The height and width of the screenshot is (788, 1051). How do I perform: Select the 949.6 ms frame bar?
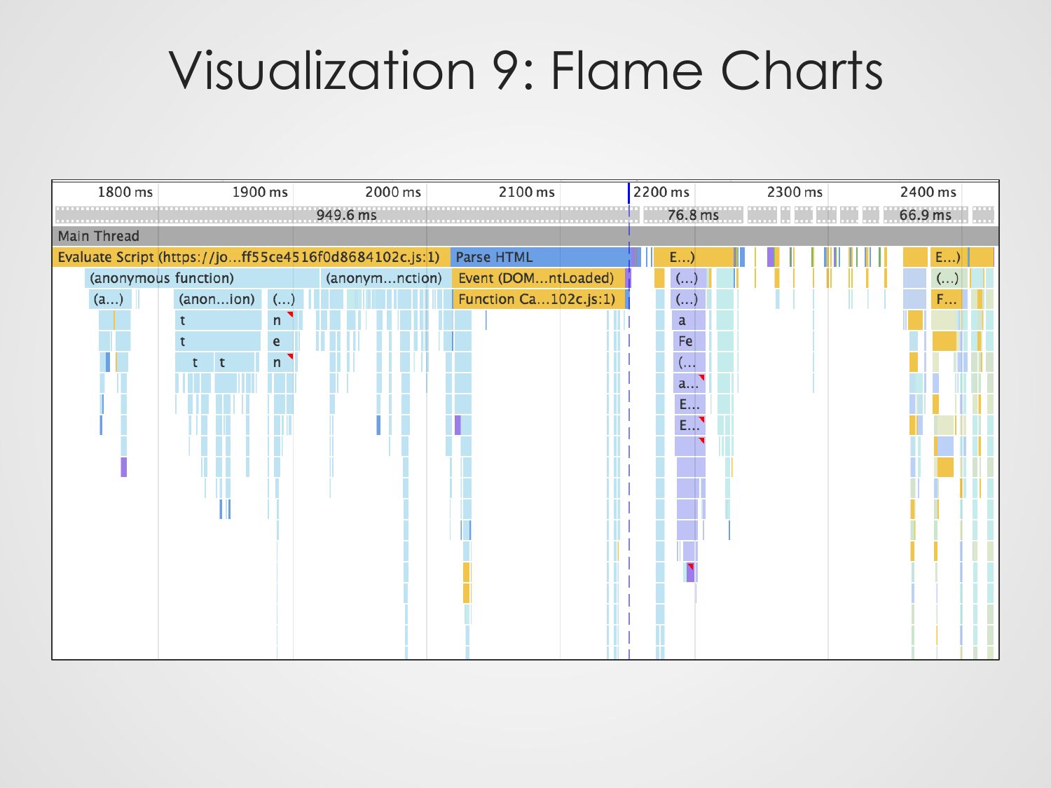tap(346, 215)
